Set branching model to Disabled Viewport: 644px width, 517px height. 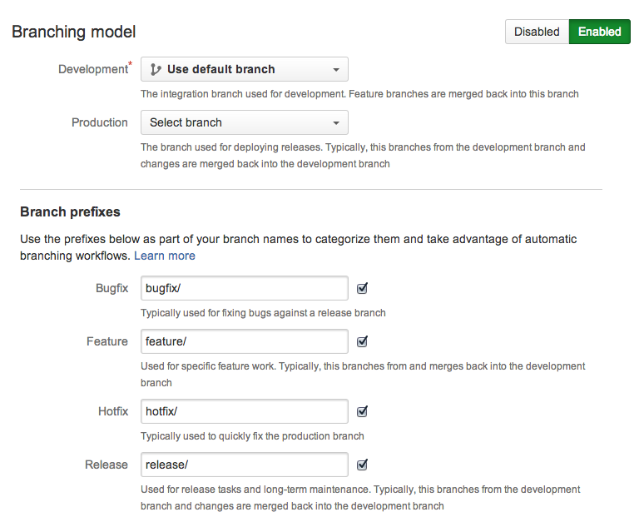[537, 32]
